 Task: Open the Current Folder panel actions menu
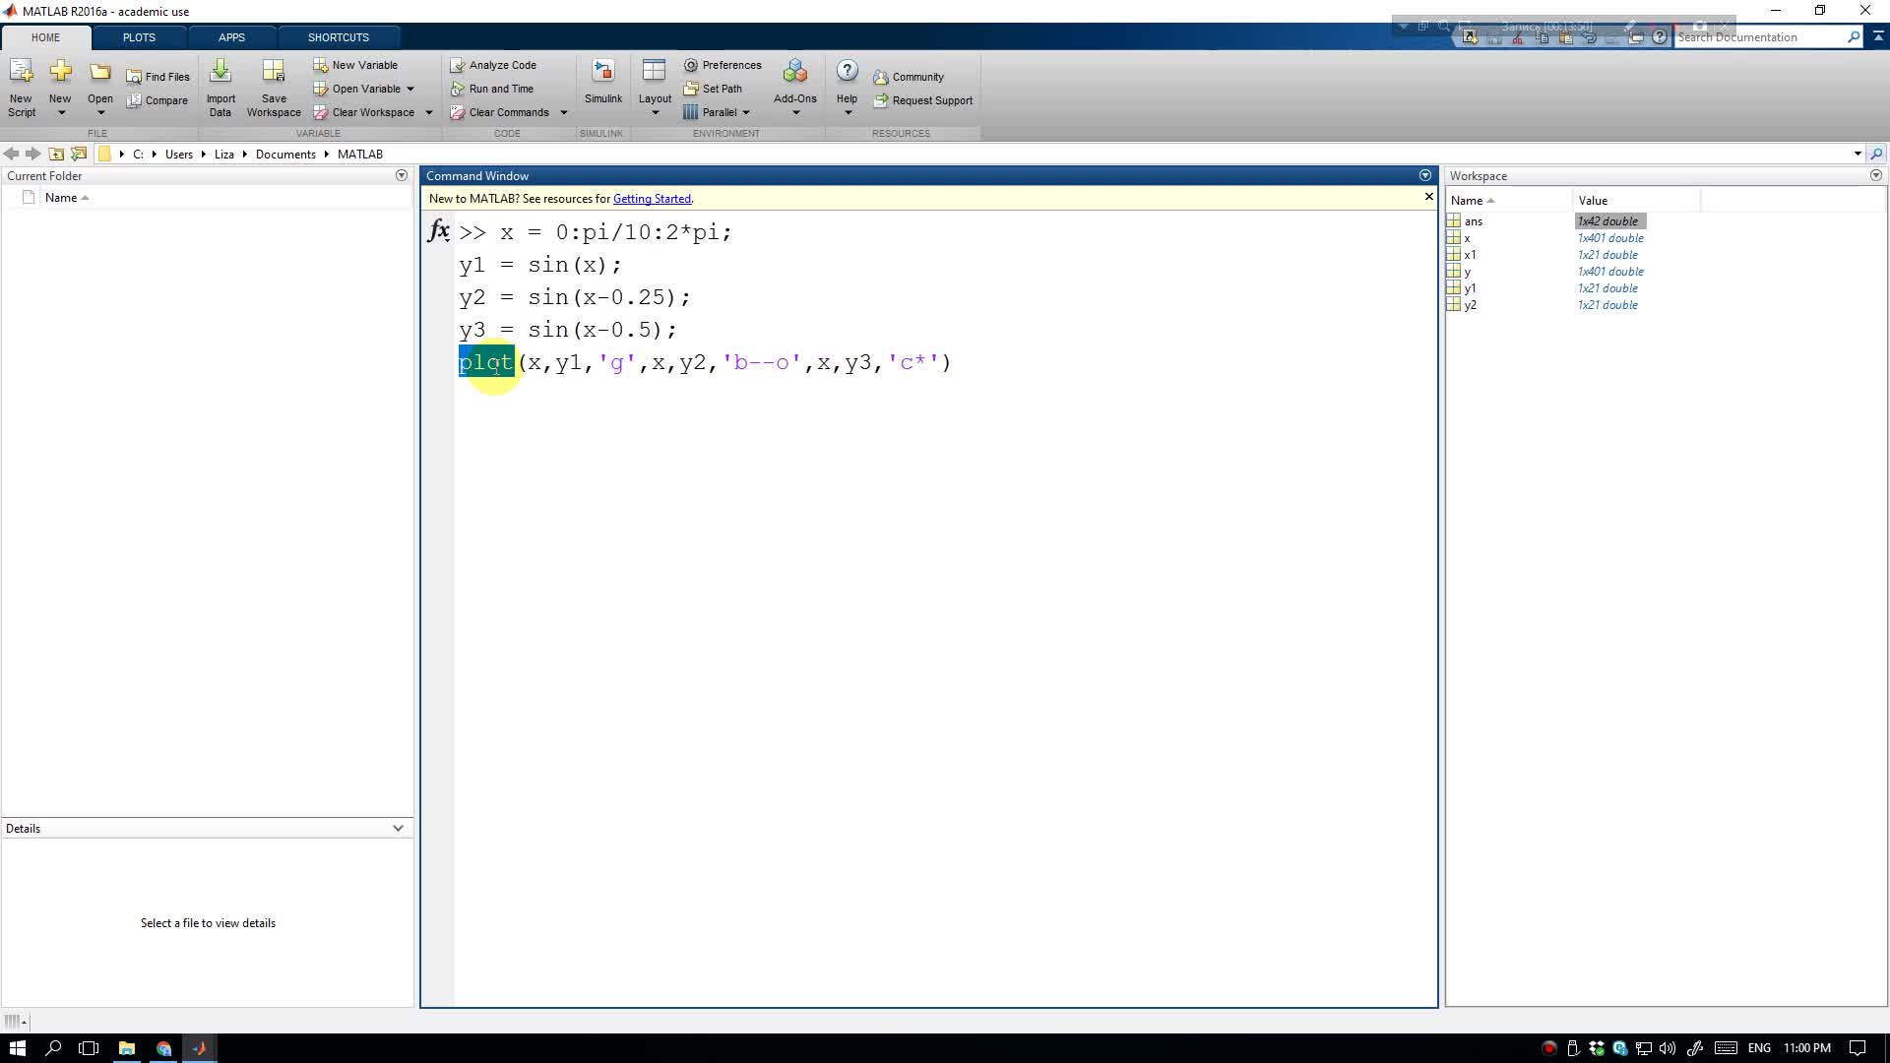tap(402, 175)
